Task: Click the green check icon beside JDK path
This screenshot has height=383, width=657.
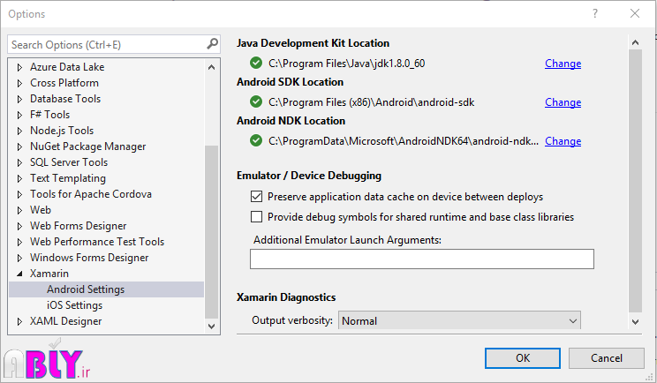Action: point(255,64)
